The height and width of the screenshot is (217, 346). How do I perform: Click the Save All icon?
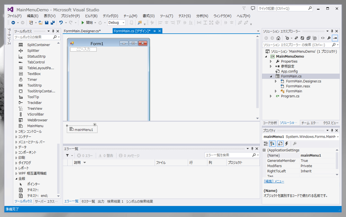pyautogui.click(x=52, y=23)
